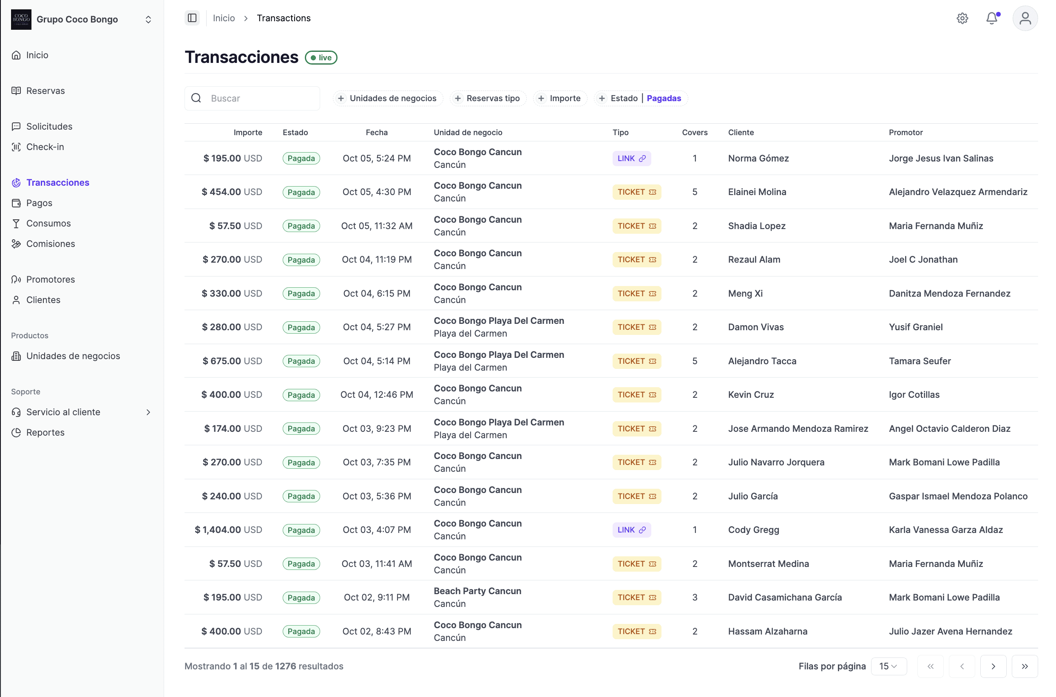This screenshot has width=1056, height=697.
Task: Click the Grupo Coco Bongo logo
Action: (x=21, y=20)
